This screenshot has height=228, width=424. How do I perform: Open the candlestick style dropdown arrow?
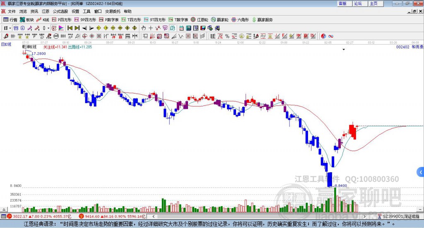(48, 28)
